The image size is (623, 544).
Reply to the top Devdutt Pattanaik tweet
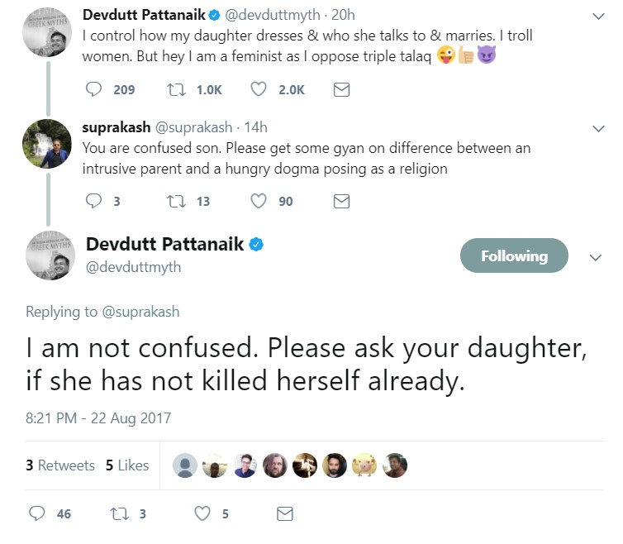[x=95, y=89]
